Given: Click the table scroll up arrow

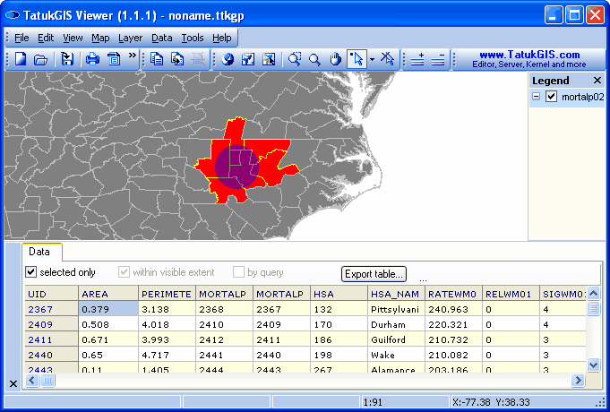Looking at the screenshot, I should pos(593,294).
